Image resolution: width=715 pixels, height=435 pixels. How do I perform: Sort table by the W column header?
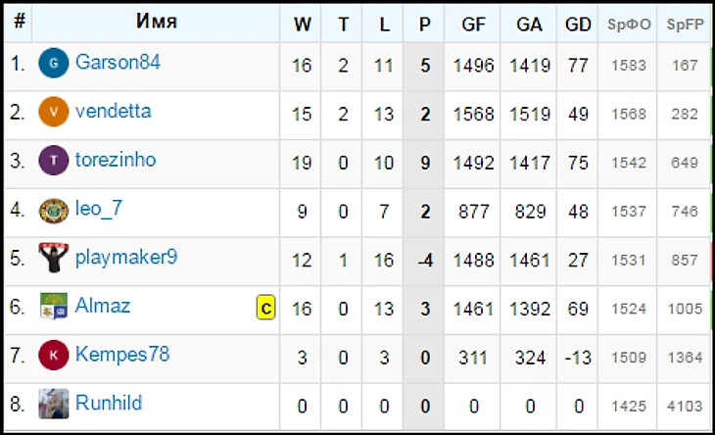tap(302, 24)
